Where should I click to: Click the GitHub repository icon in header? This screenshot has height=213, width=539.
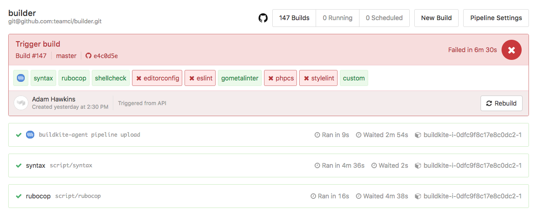(x=263, y=18)
